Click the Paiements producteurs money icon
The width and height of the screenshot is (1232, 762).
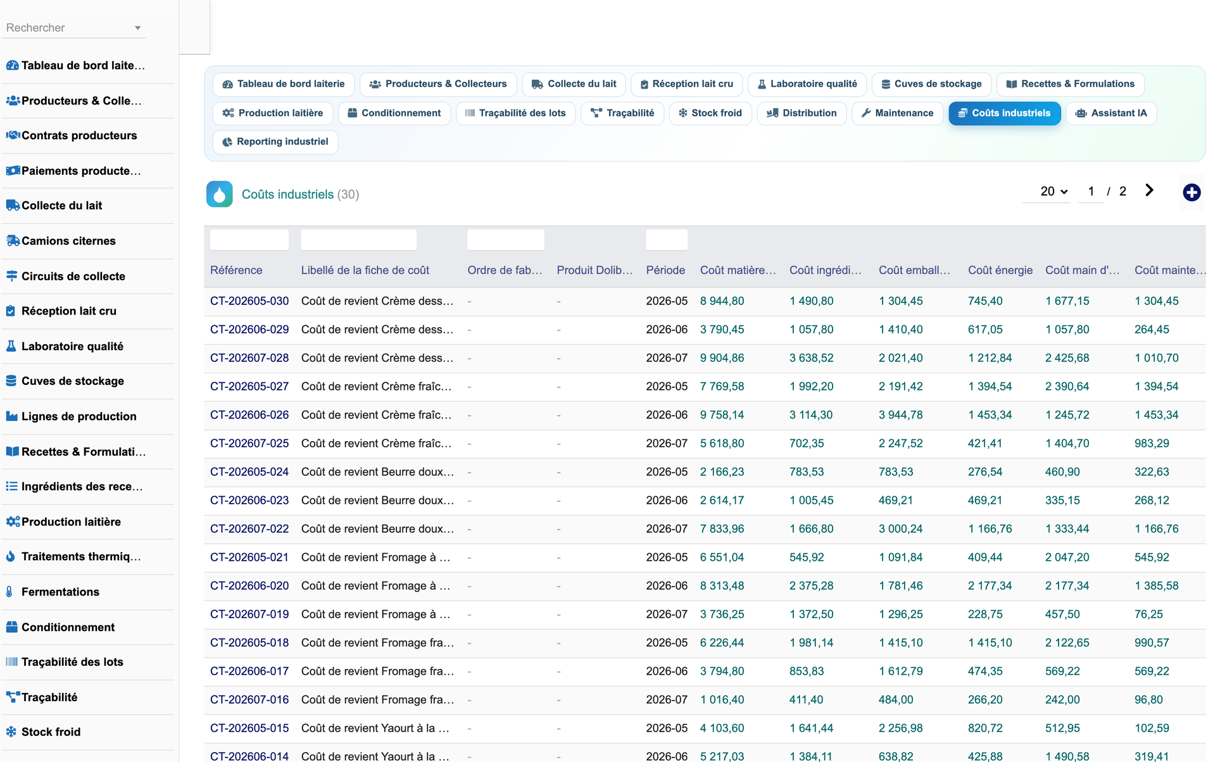12,171
